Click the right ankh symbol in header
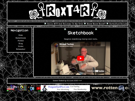Viewport: 135px width, 101px height. pyautogui.click(x=94, y=9)
